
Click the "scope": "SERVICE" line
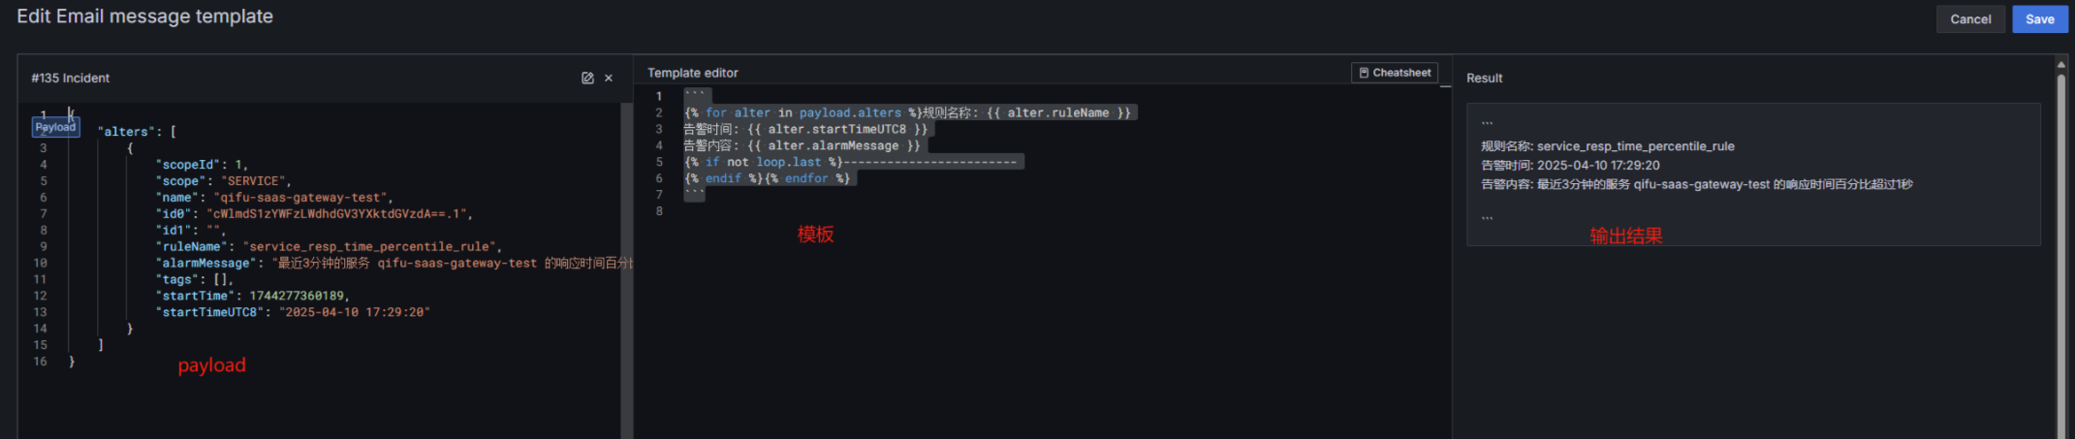click(224, 181)
